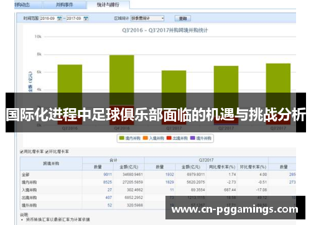Screen dimensions: 311x225
Task: Click the 查询 query button
Action: [x=183, y=19]
